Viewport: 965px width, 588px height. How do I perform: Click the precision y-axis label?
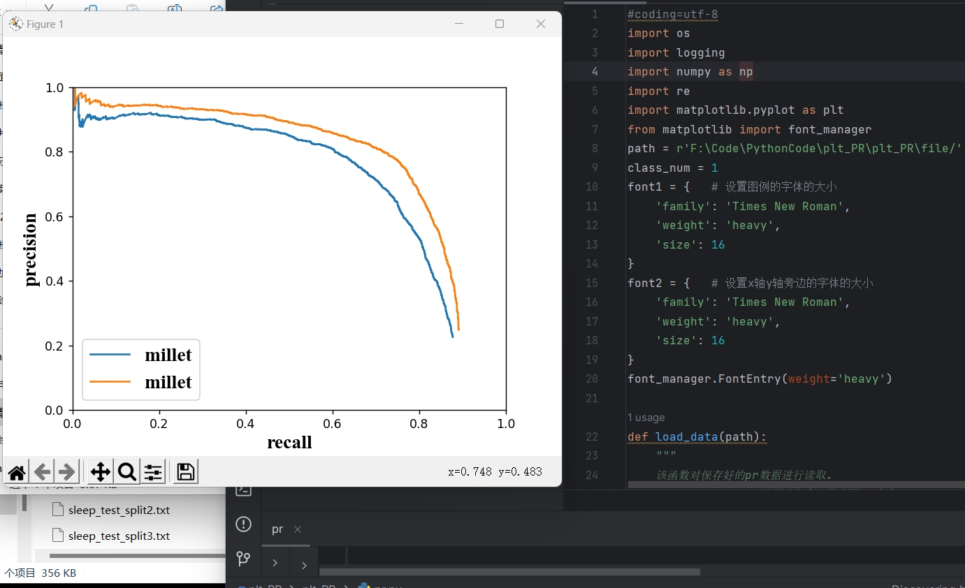tap(30, 249)
